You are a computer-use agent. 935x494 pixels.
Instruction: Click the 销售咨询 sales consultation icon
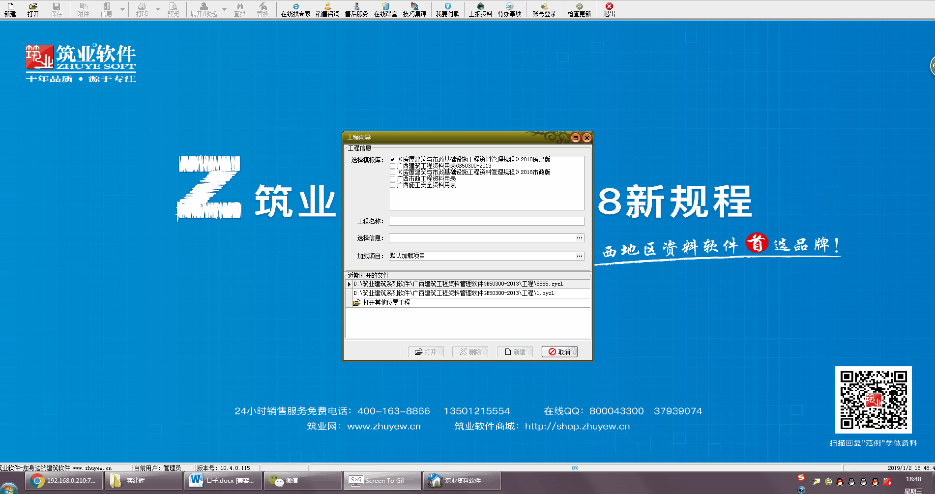[327, 9]
